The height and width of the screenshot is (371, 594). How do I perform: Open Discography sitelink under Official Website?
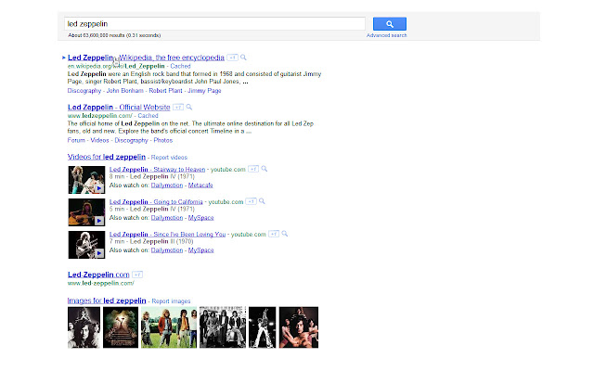point(131,140)
